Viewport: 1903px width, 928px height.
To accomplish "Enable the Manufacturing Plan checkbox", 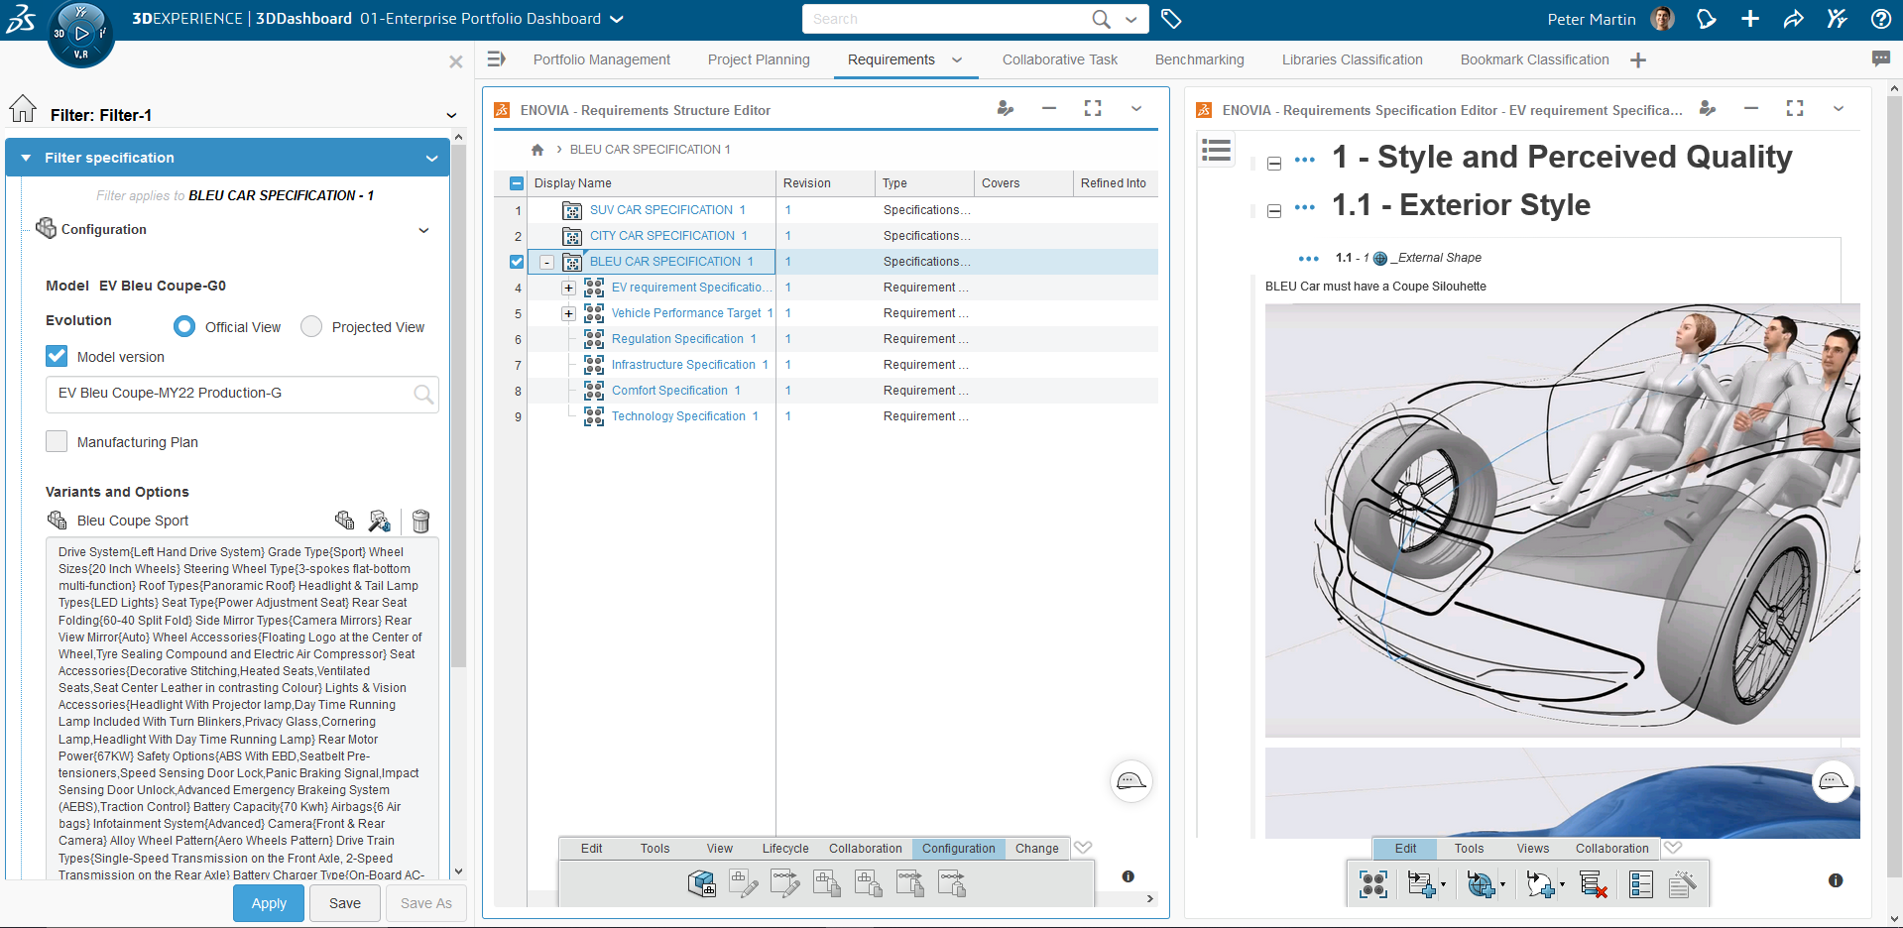I will [57, 441].
